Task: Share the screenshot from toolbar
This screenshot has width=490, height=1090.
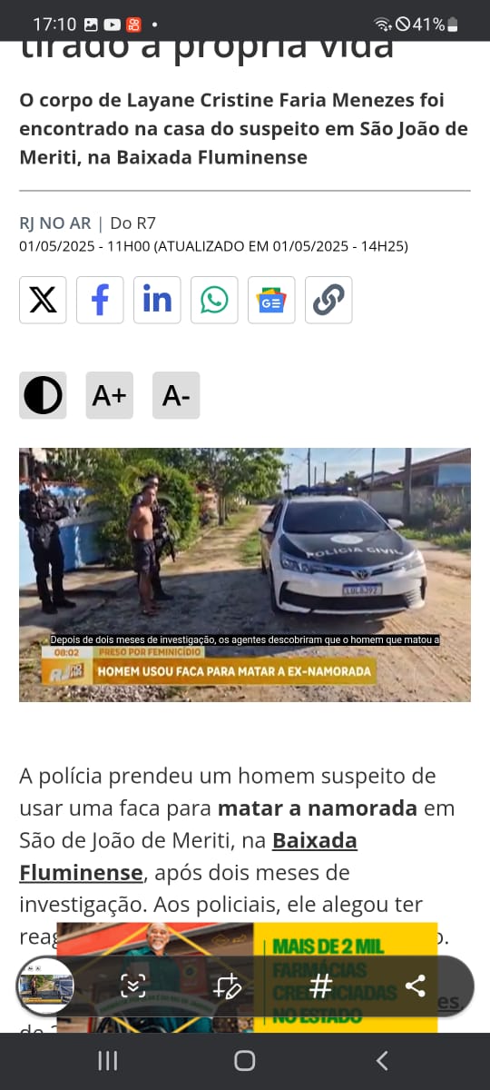Action: (x=416, y=986)
